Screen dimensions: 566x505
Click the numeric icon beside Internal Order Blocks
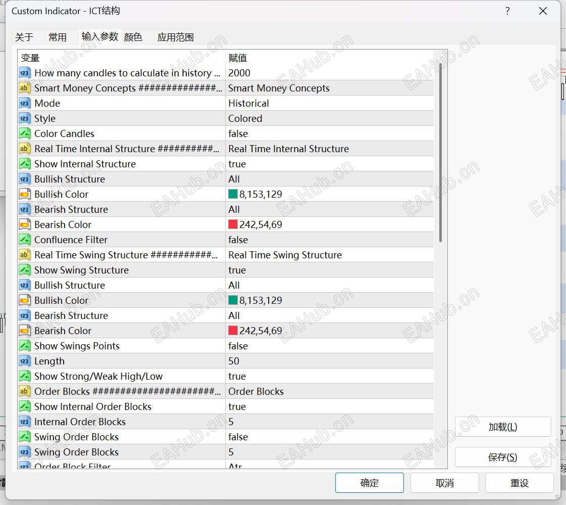[x=25, y=422]
